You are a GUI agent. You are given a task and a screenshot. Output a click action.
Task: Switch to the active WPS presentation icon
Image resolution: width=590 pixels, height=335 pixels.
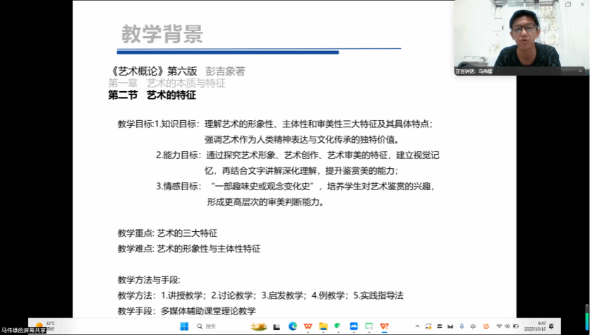(384, 326)
